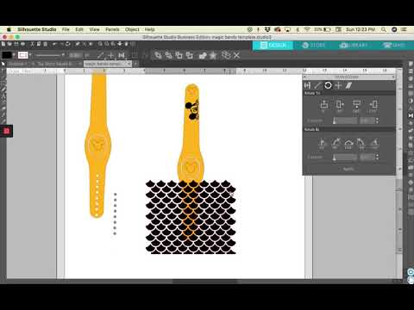This screenshot has height=310, width=414.
Task: Click the first Rotate To preset icon
Action: (324, 105)
